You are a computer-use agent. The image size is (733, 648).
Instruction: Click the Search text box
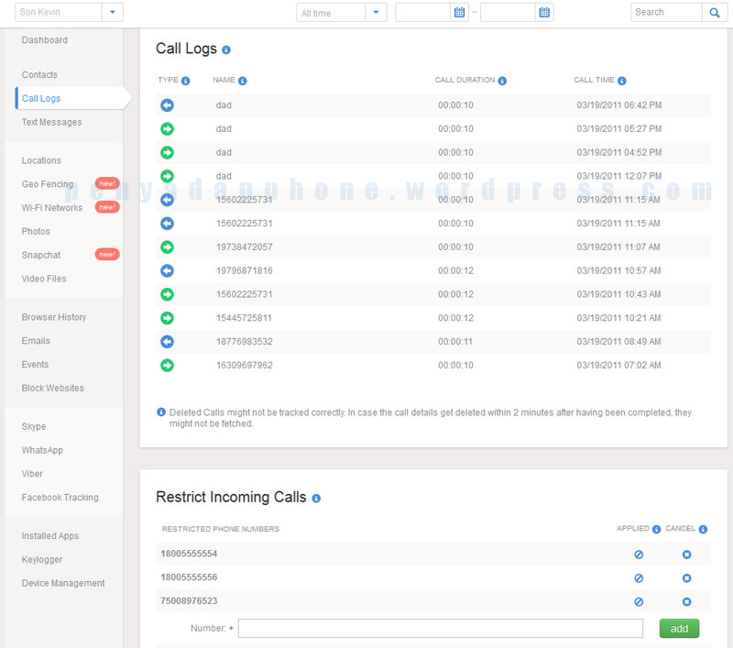click(666, 13)
